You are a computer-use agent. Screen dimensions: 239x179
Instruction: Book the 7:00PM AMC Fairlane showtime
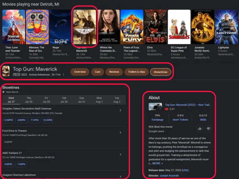click(x=21, y=164)
